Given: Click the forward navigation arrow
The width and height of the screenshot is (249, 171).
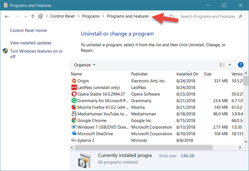Looking at the screenshot, I should [17, 17].
